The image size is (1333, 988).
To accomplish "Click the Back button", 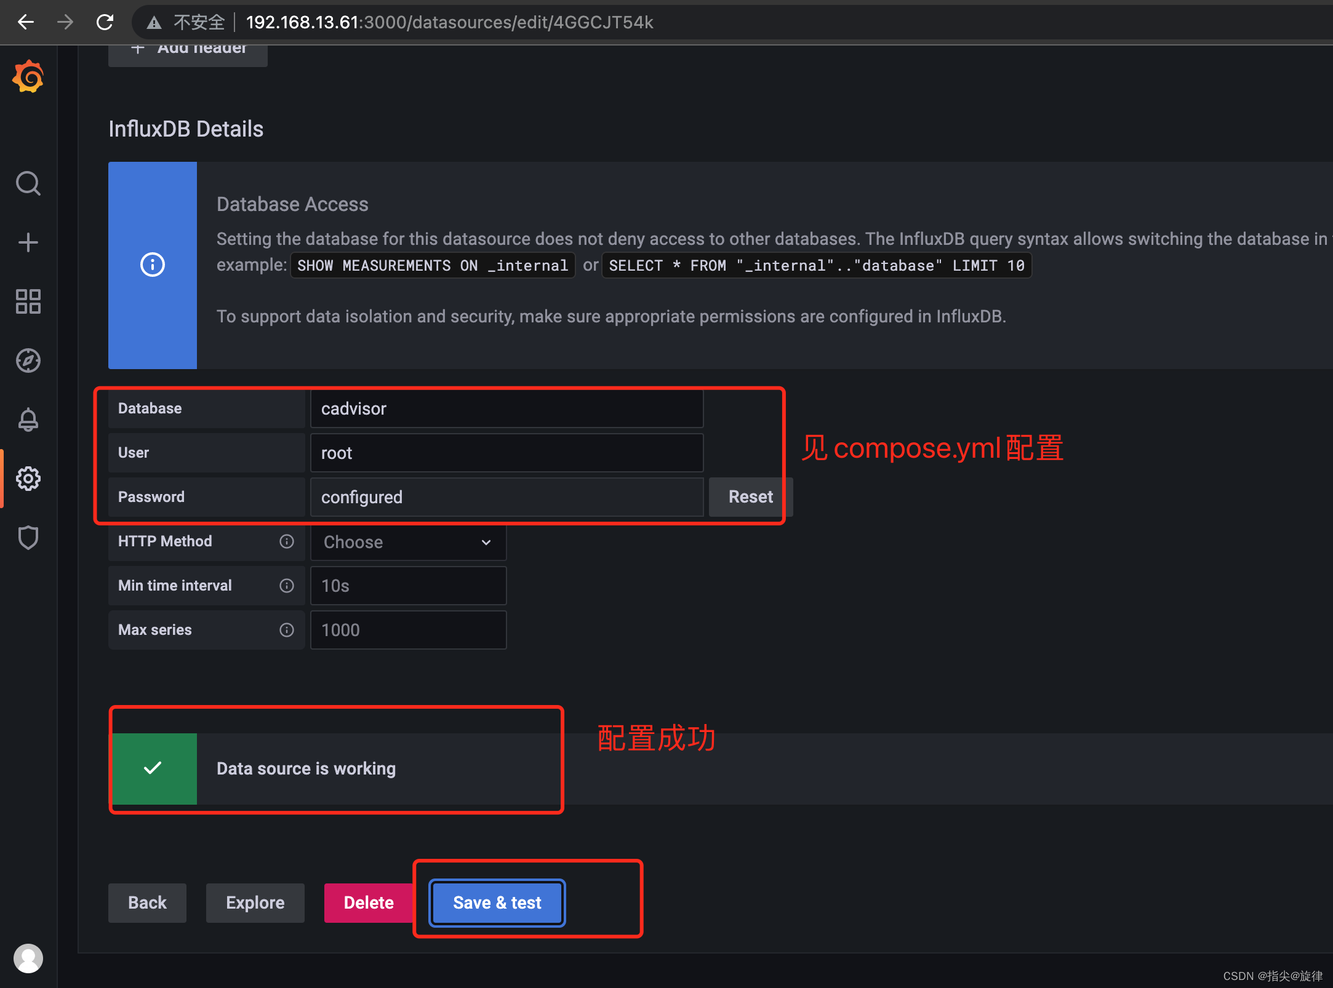I will click(147, 902).
